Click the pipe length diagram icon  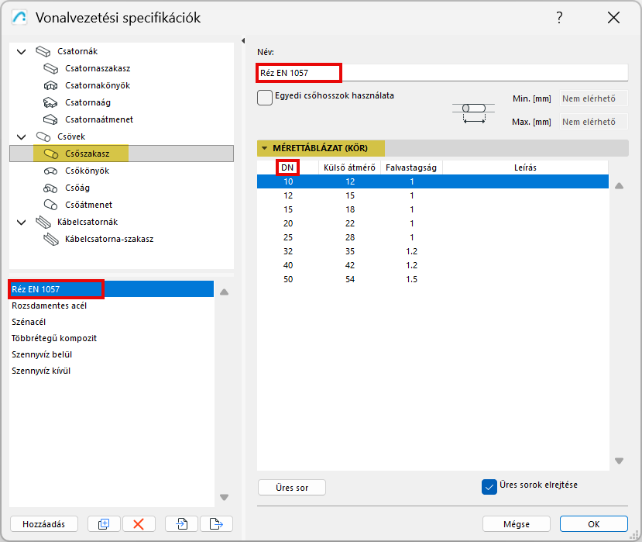tap(474, 112)
